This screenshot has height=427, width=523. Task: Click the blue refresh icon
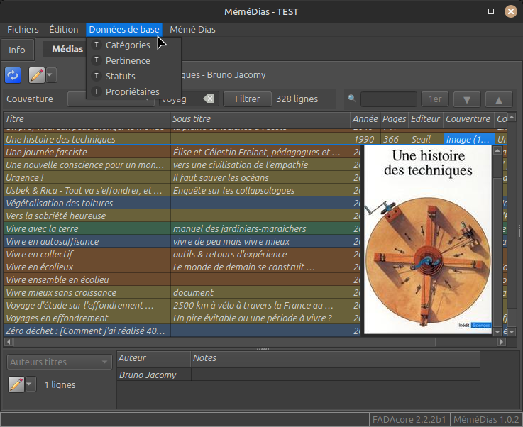coord(13,75)
